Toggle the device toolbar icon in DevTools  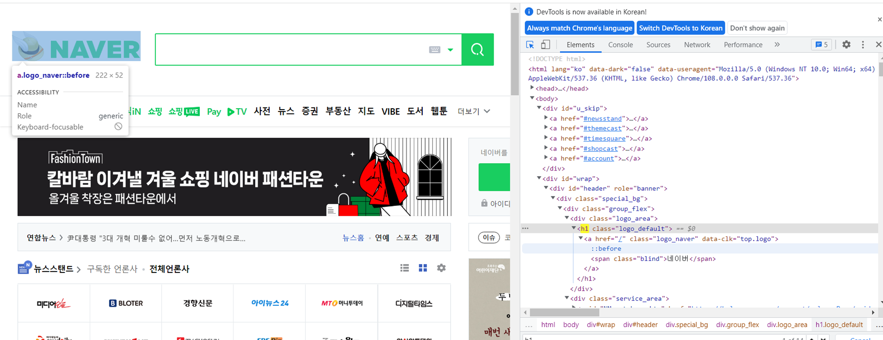[x=546, y=45]
